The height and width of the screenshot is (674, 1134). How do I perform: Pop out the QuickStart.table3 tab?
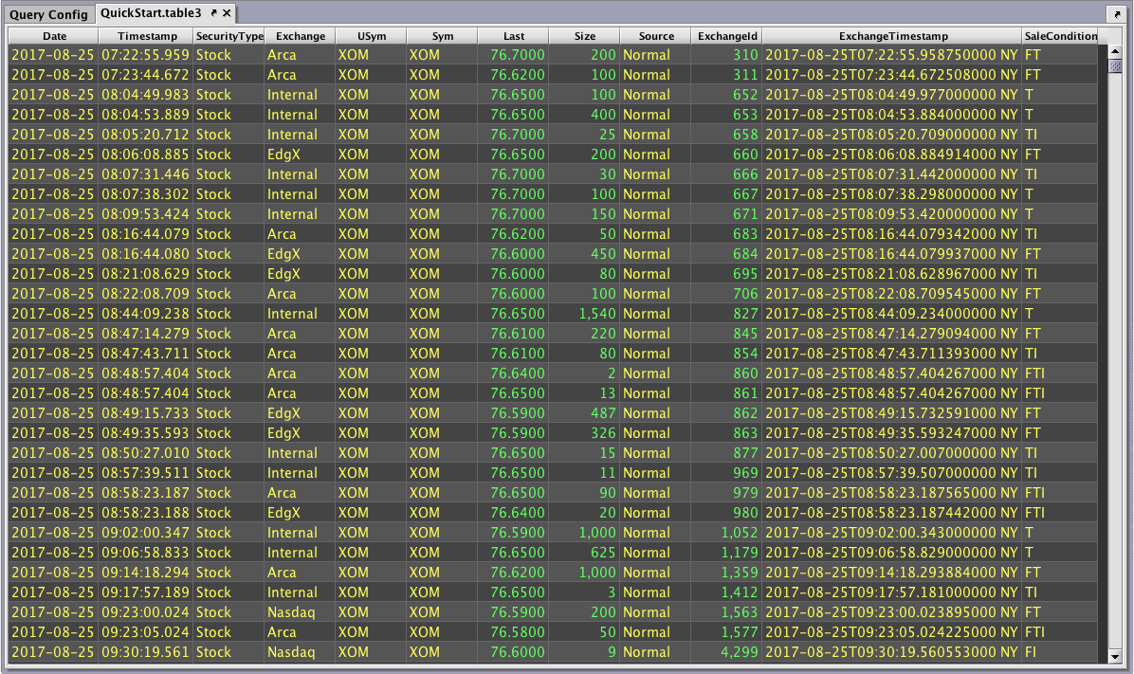214,13
